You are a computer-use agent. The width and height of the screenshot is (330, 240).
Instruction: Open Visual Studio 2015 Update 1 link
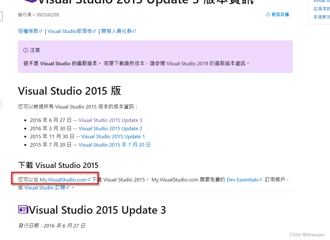113,137
